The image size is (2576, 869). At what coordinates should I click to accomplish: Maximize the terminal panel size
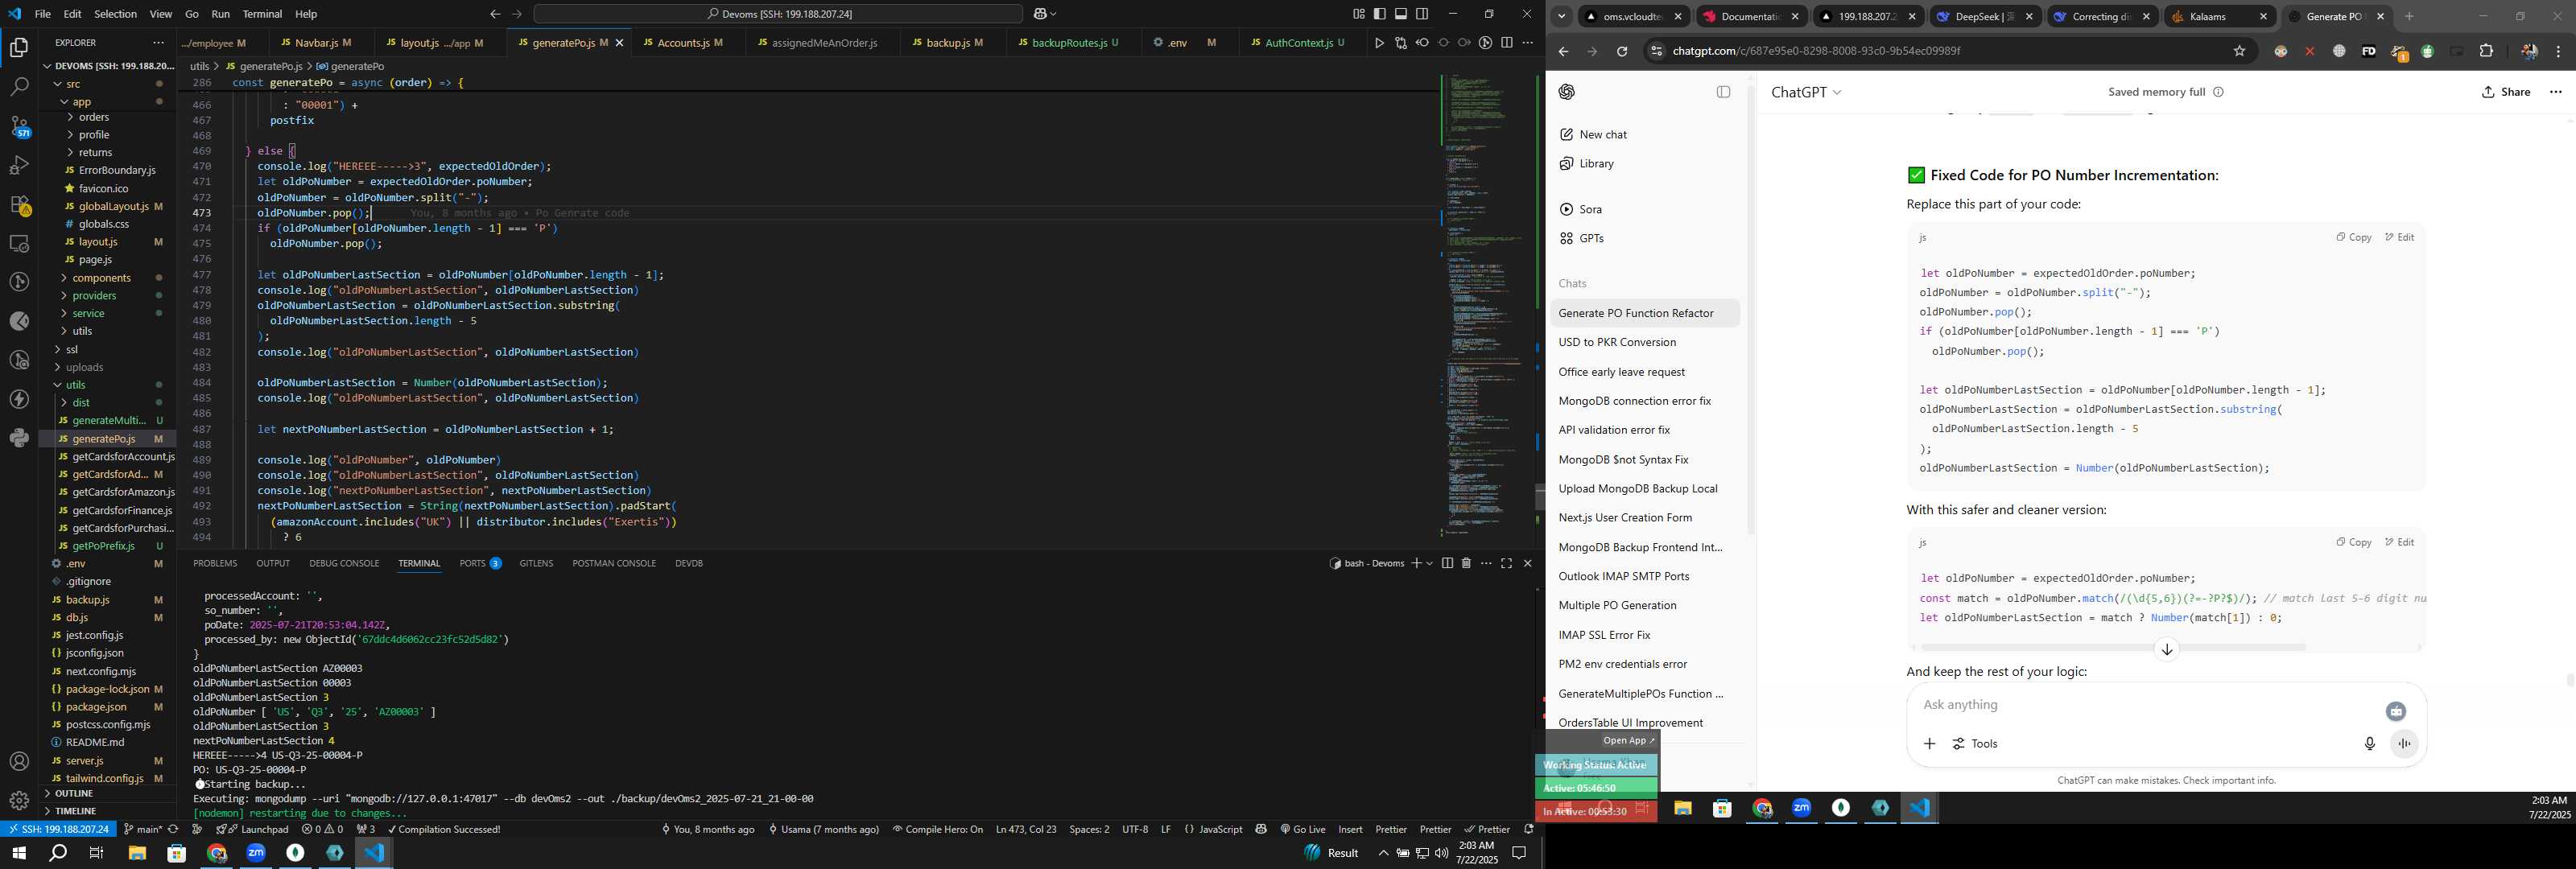pyautogui.click(x=1507, y=563)
